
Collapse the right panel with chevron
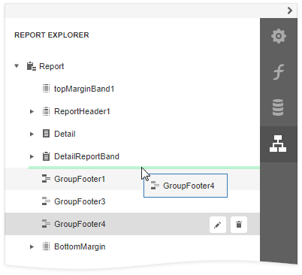(290, 11)
